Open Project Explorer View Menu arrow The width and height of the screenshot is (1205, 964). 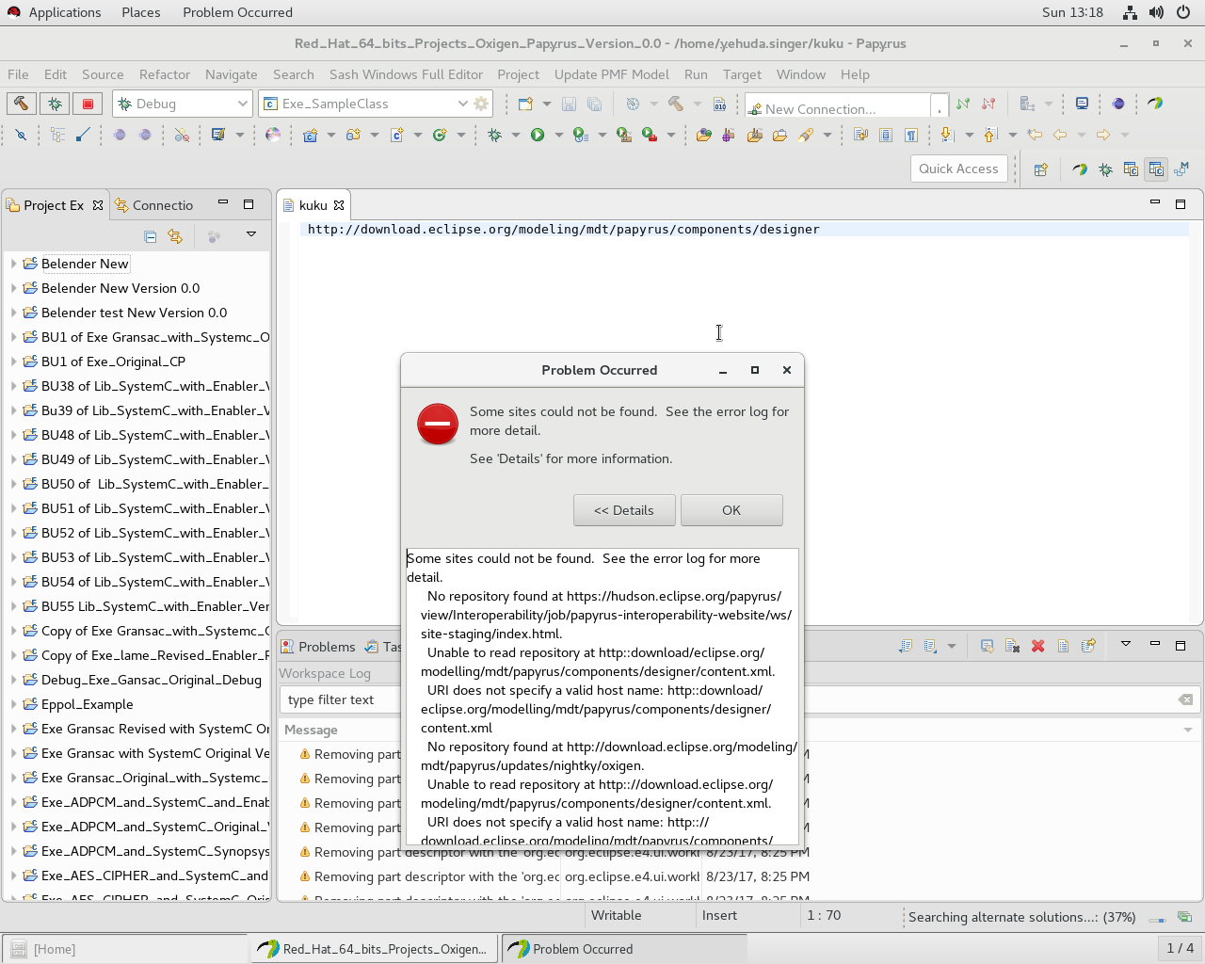(x=251, y=234)
